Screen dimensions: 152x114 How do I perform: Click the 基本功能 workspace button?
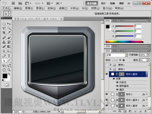92,3
